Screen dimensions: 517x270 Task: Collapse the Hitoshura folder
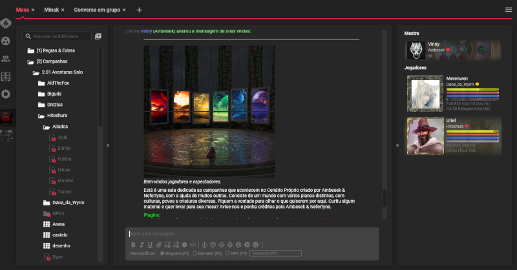53,116
